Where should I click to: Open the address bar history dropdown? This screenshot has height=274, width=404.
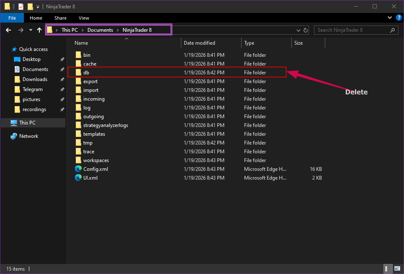[298, 30]
